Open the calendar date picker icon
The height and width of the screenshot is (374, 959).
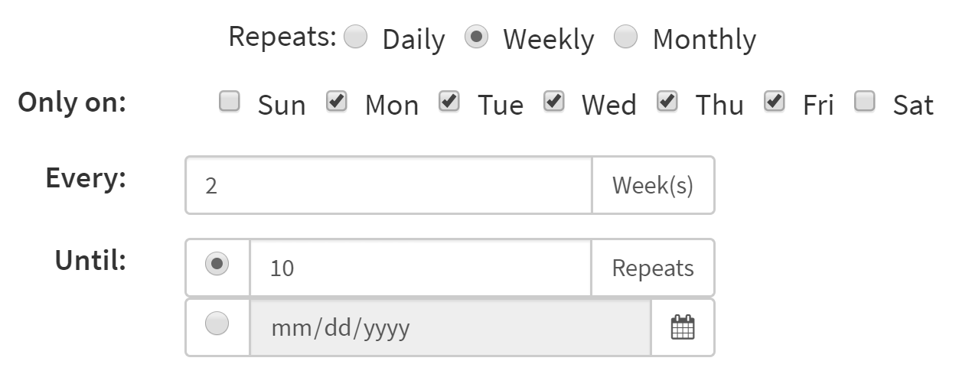tap(683, 327)
